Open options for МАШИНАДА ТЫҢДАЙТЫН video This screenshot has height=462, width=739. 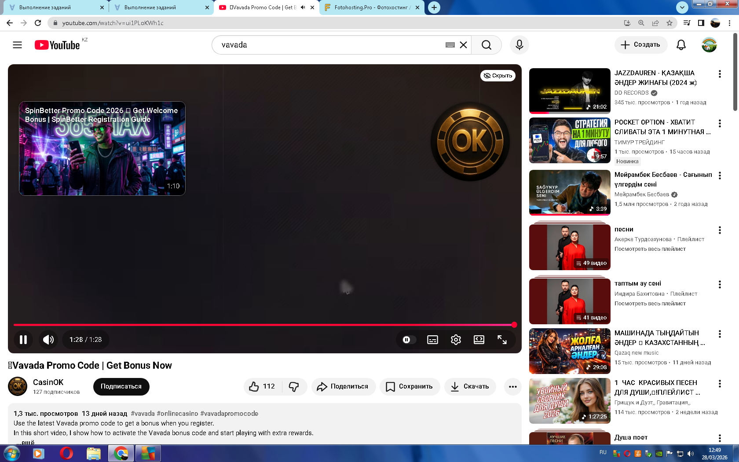tap(720, 334)
